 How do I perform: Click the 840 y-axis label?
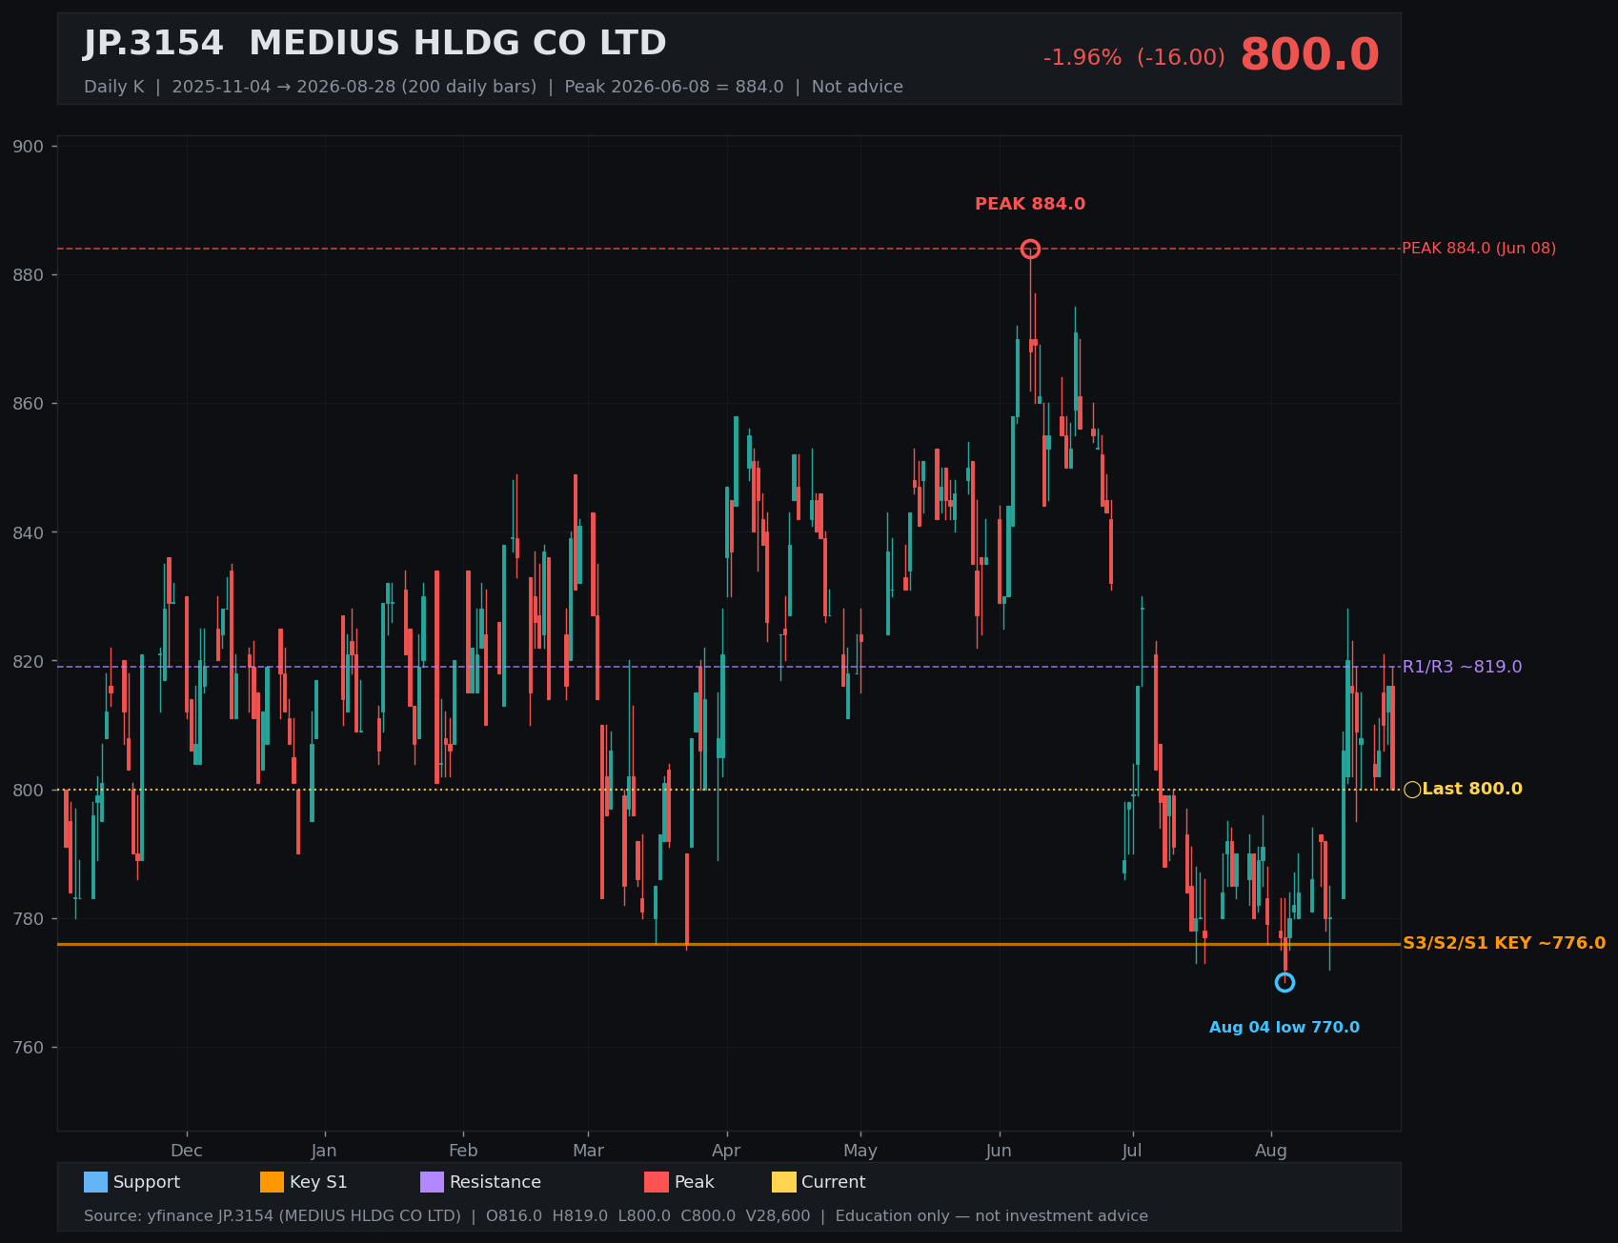[x=29, y=532]
